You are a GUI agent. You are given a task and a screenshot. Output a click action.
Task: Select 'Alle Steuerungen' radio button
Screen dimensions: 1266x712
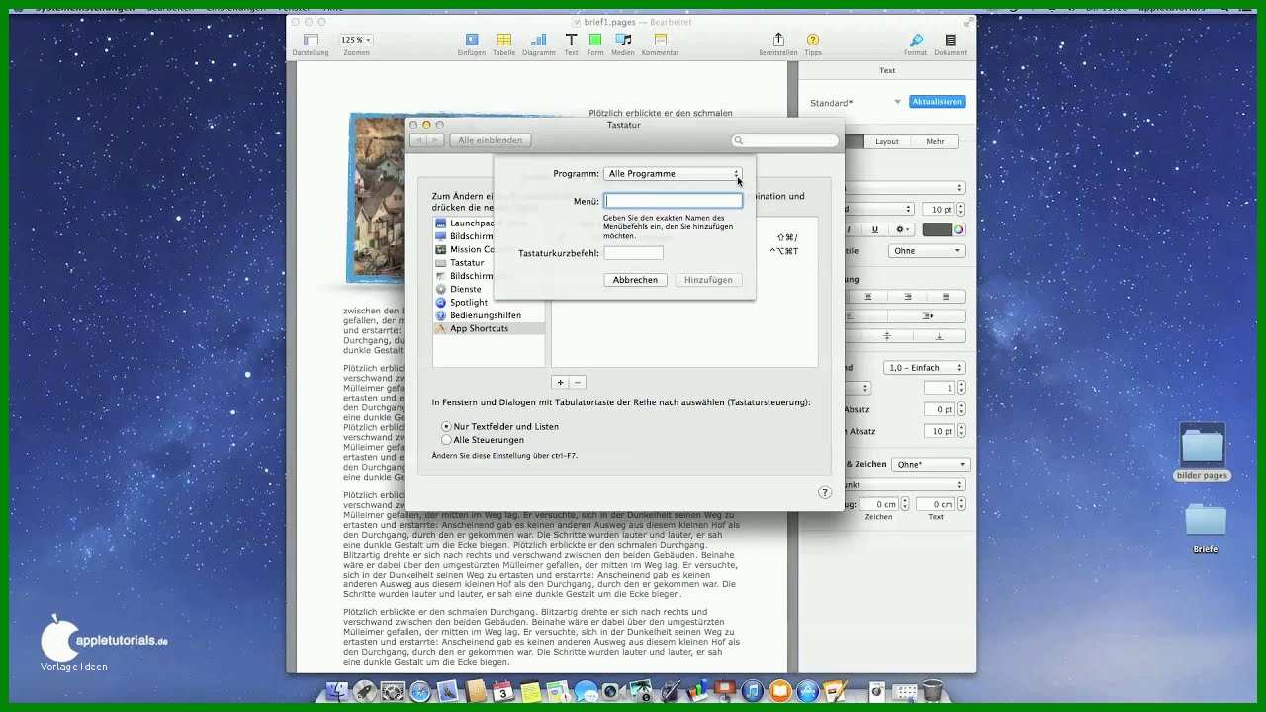click(x=447, y=439)
